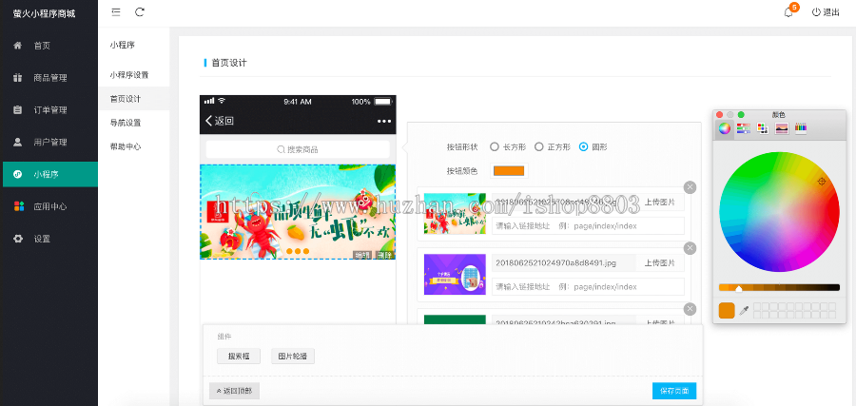Close the 颜色 picker window
Viewport: 856px width, 406px height.
[720, 115]
